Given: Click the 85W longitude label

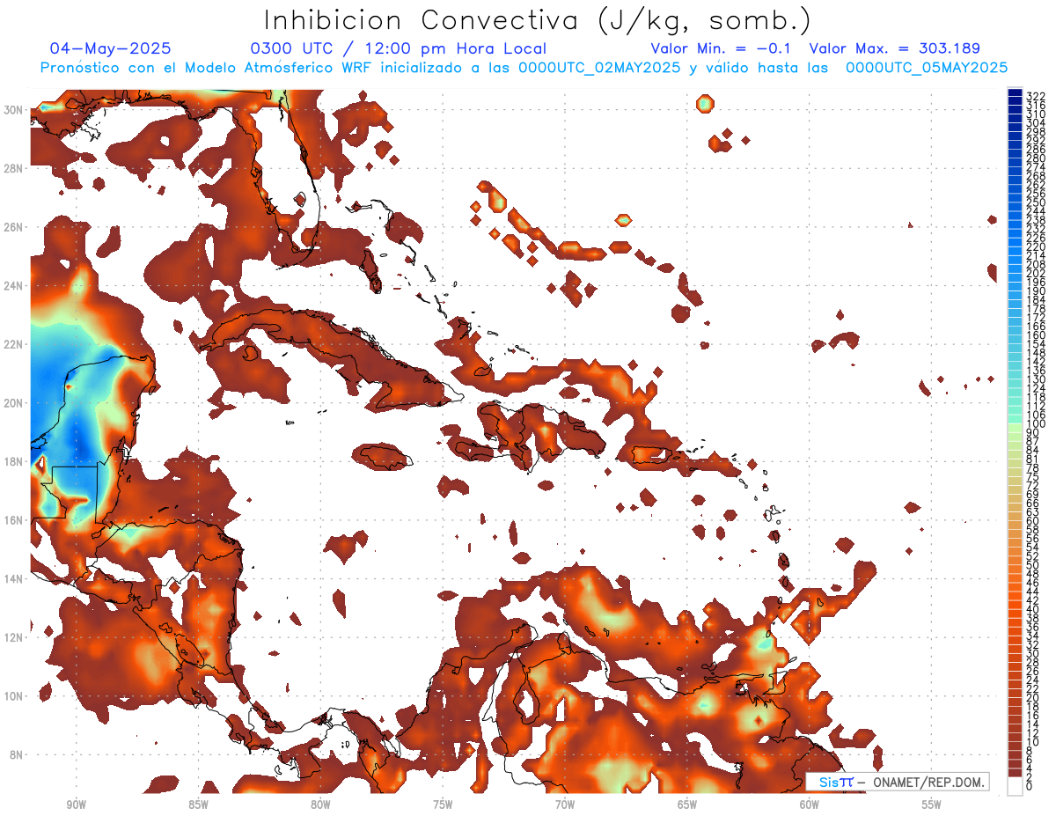Looking at the screenshot, I should [x=198, y=805].
